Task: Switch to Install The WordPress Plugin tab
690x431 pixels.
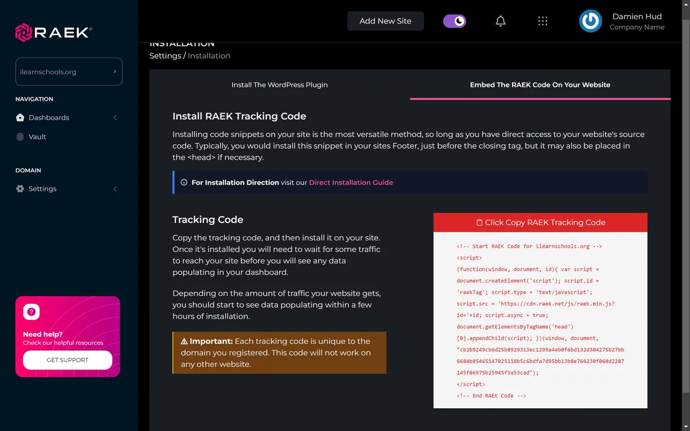Action: coord(279,85)
